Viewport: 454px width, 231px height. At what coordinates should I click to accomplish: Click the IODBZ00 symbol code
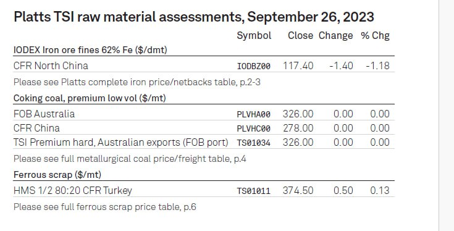[254, 66]
